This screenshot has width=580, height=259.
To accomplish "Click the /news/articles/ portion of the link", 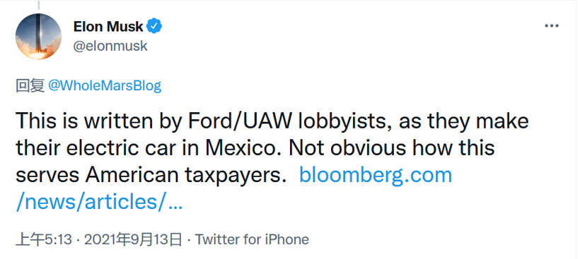I will point(91,202).
